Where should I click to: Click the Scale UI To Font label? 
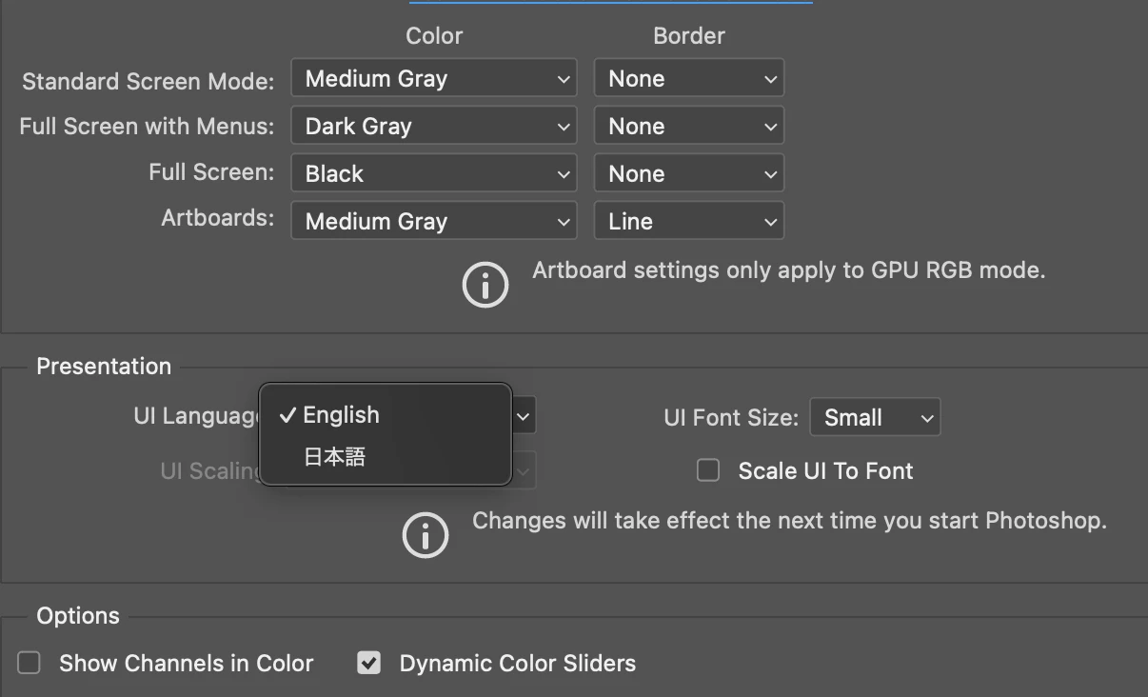pyautogui.click(x=825, y=471)
